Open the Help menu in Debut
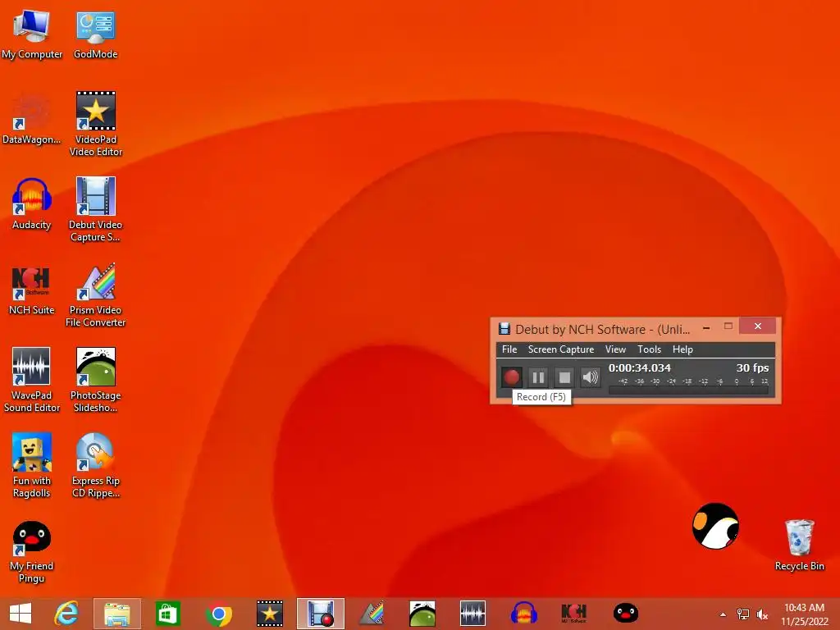 [682, 349]
